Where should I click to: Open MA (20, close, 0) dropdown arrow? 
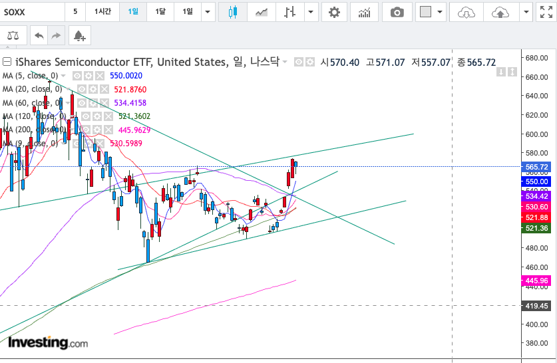click(x=68, y=89)
